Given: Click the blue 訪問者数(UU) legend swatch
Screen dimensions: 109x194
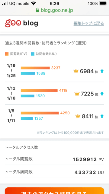Looking at the screenshot, I should (x=33, y=54).
